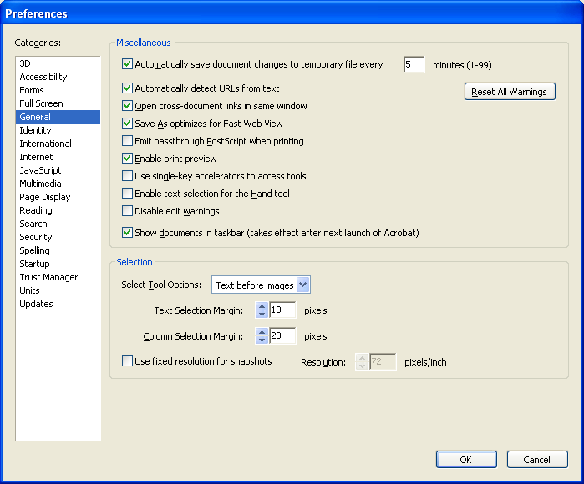Select the Security category in list

[x=36, y=237]
